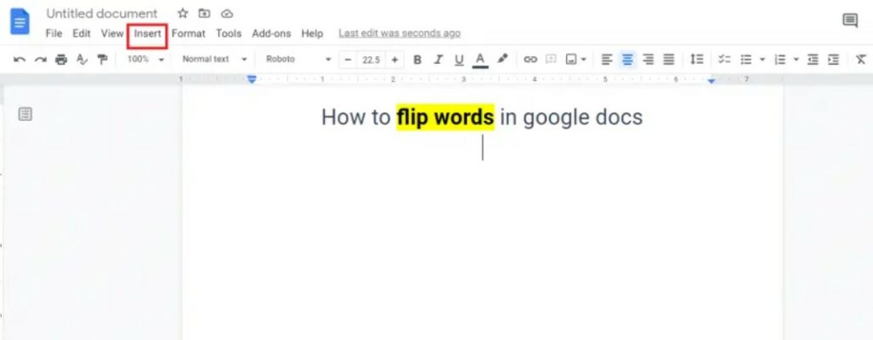
Task: Open the Normal text style dropdown
Action: pos(214,60)
